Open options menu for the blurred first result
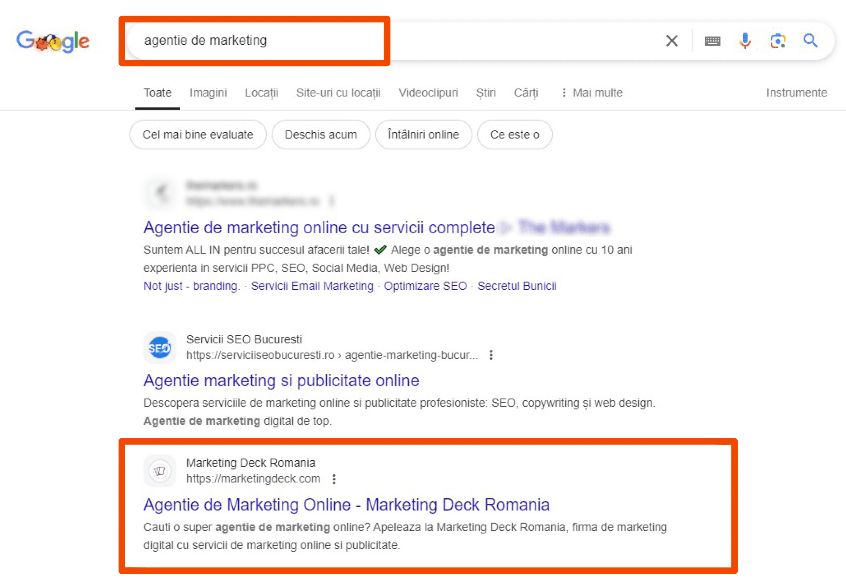846x586 pixels. [x=332, y=201]
